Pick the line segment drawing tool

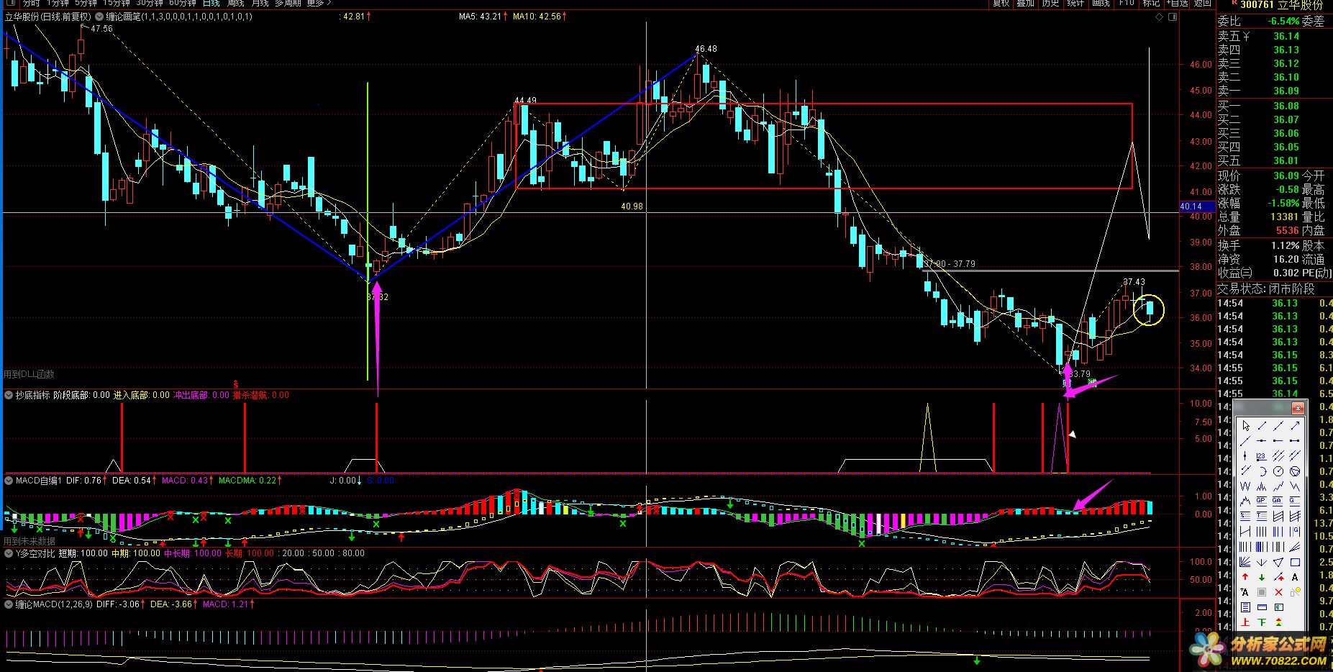click(x=1262, y=425)
